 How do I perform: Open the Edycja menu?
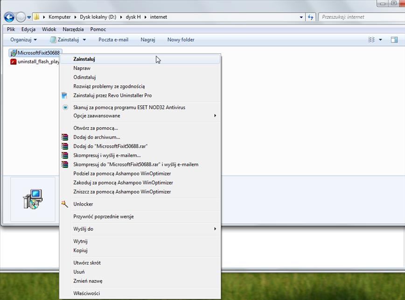(x=28, y=29)
